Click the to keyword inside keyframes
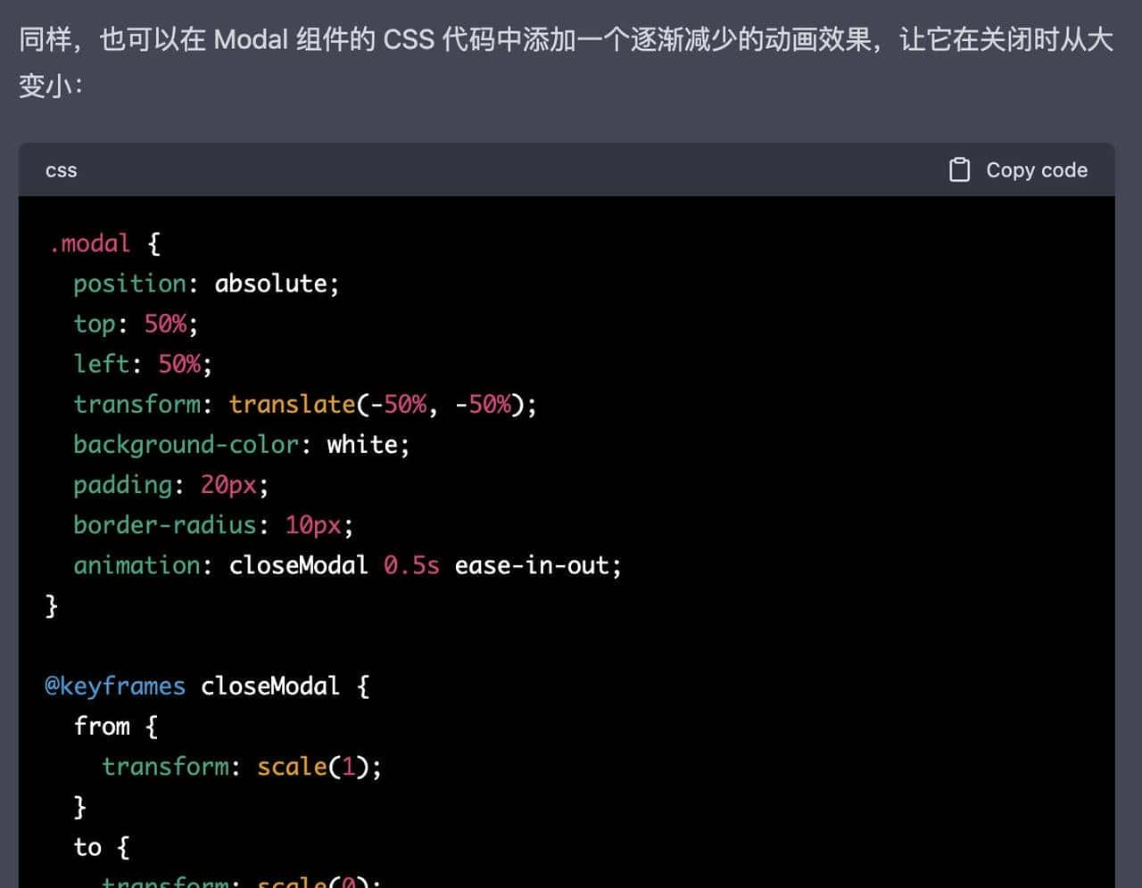This screenshot has width=1142, height=888. pyautogui.click(x=87, y=847)
